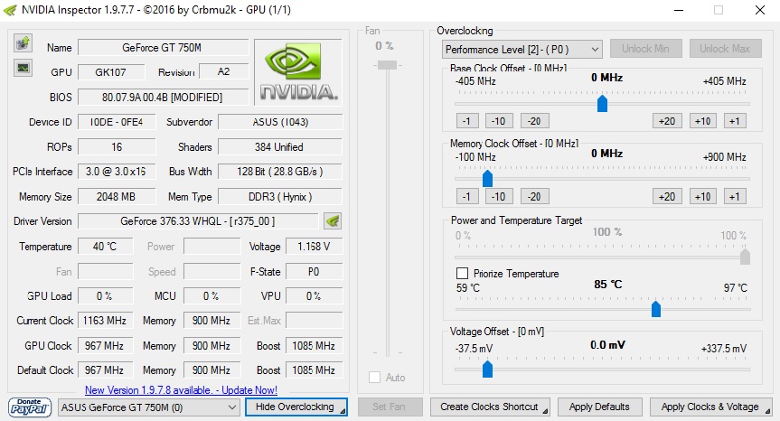Viewport: 780px width, 421px height.
Task: Click the Unlock Min button
Action: [x=645, y=49]
